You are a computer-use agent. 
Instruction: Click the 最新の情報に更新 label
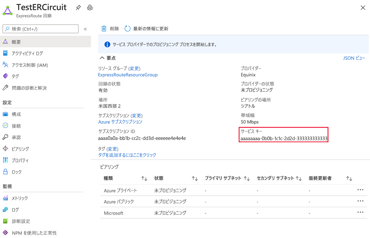(151, 29)
